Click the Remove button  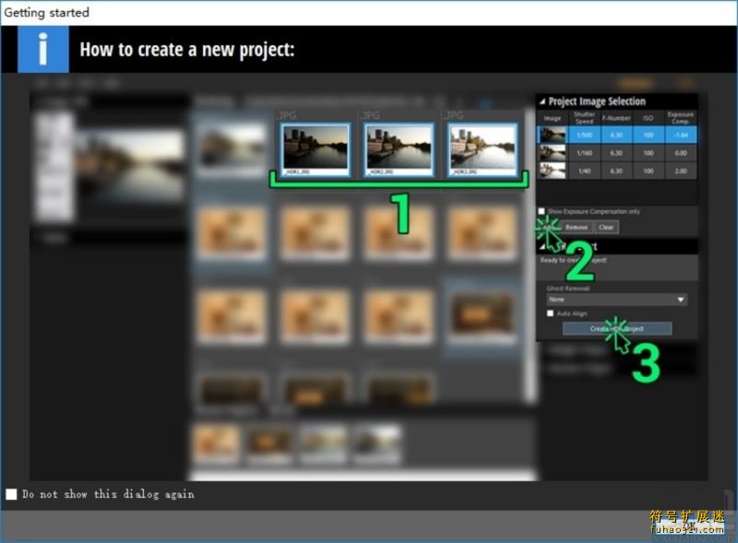pos(577,227)
